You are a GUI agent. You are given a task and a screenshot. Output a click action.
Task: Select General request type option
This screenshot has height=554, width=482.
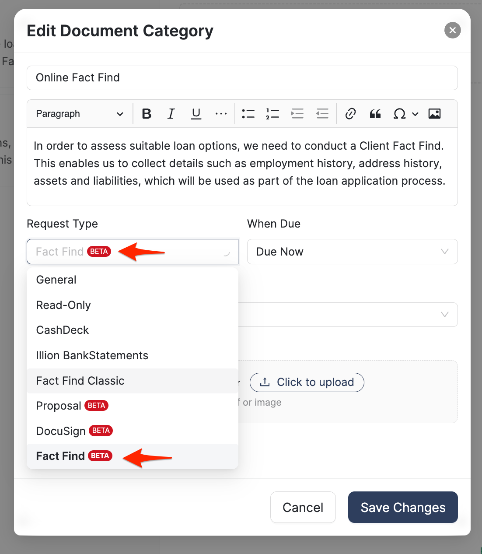coord(56,280)
